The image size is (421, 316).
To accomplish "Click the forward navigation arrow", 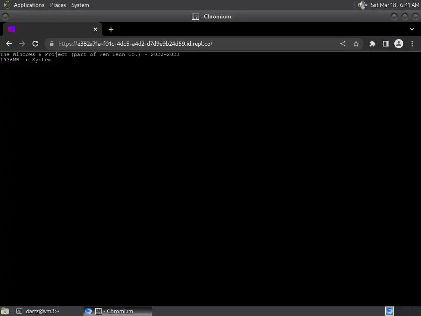I will (x=22, y=44).
